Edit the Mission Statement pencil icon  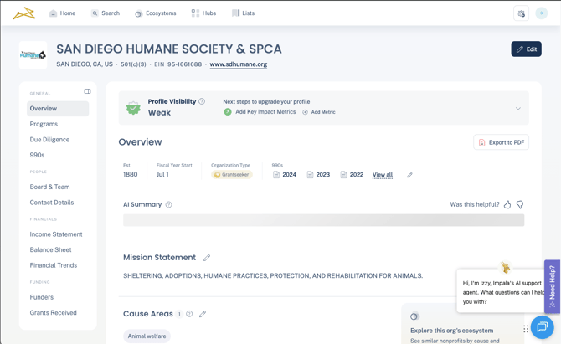[x=207, y=258]
